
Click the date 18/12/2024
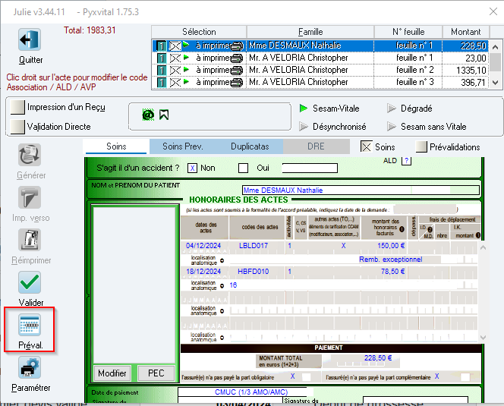[x=203, y=272]
